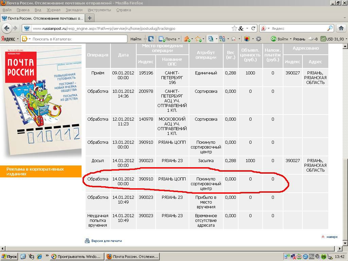This screenshot has width=348, height=261.
Task: Click наверх link to go top
Action: pyautogui.click(x=332, y=237)
